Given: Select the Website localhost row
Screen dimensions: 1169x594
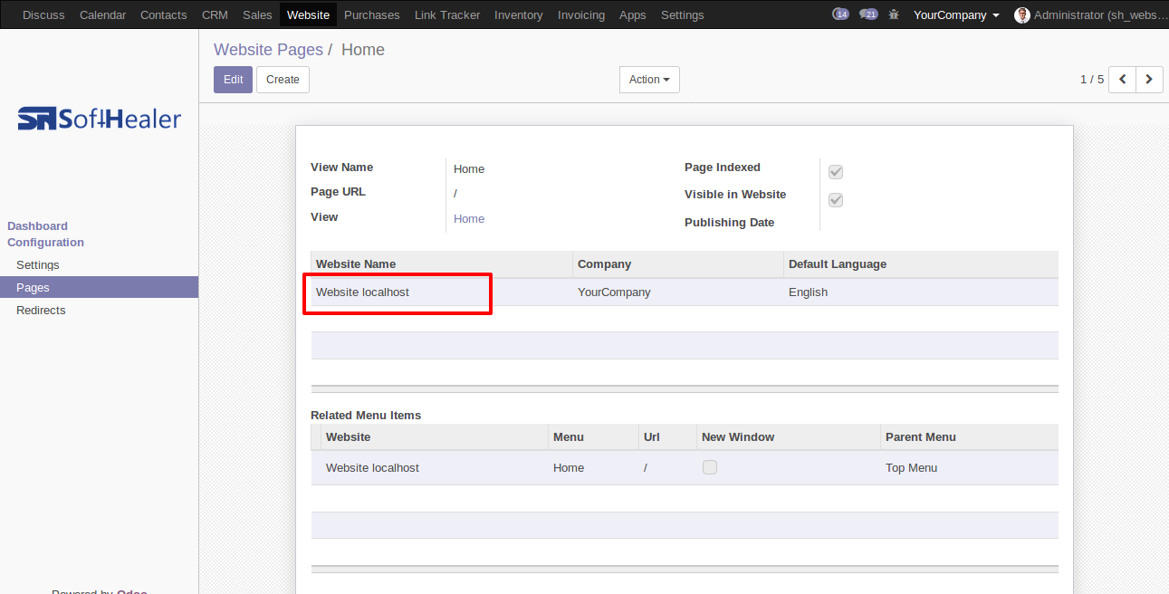Looking at the screenshot, I should 685,292.
